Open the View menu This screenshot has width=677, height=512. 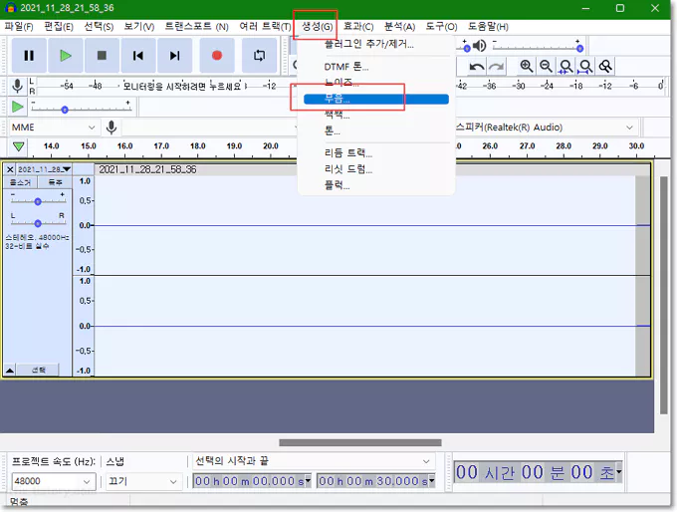click(139, 27)
